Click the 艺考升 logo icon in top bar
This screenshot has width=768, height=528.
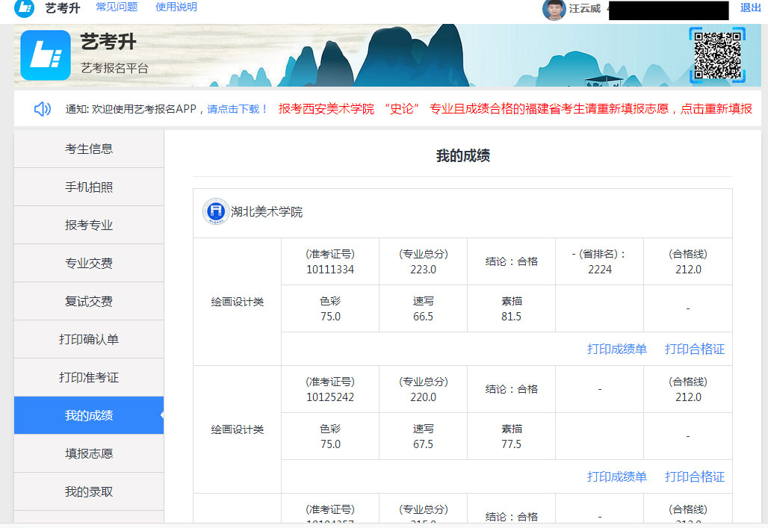pos(24,7)
